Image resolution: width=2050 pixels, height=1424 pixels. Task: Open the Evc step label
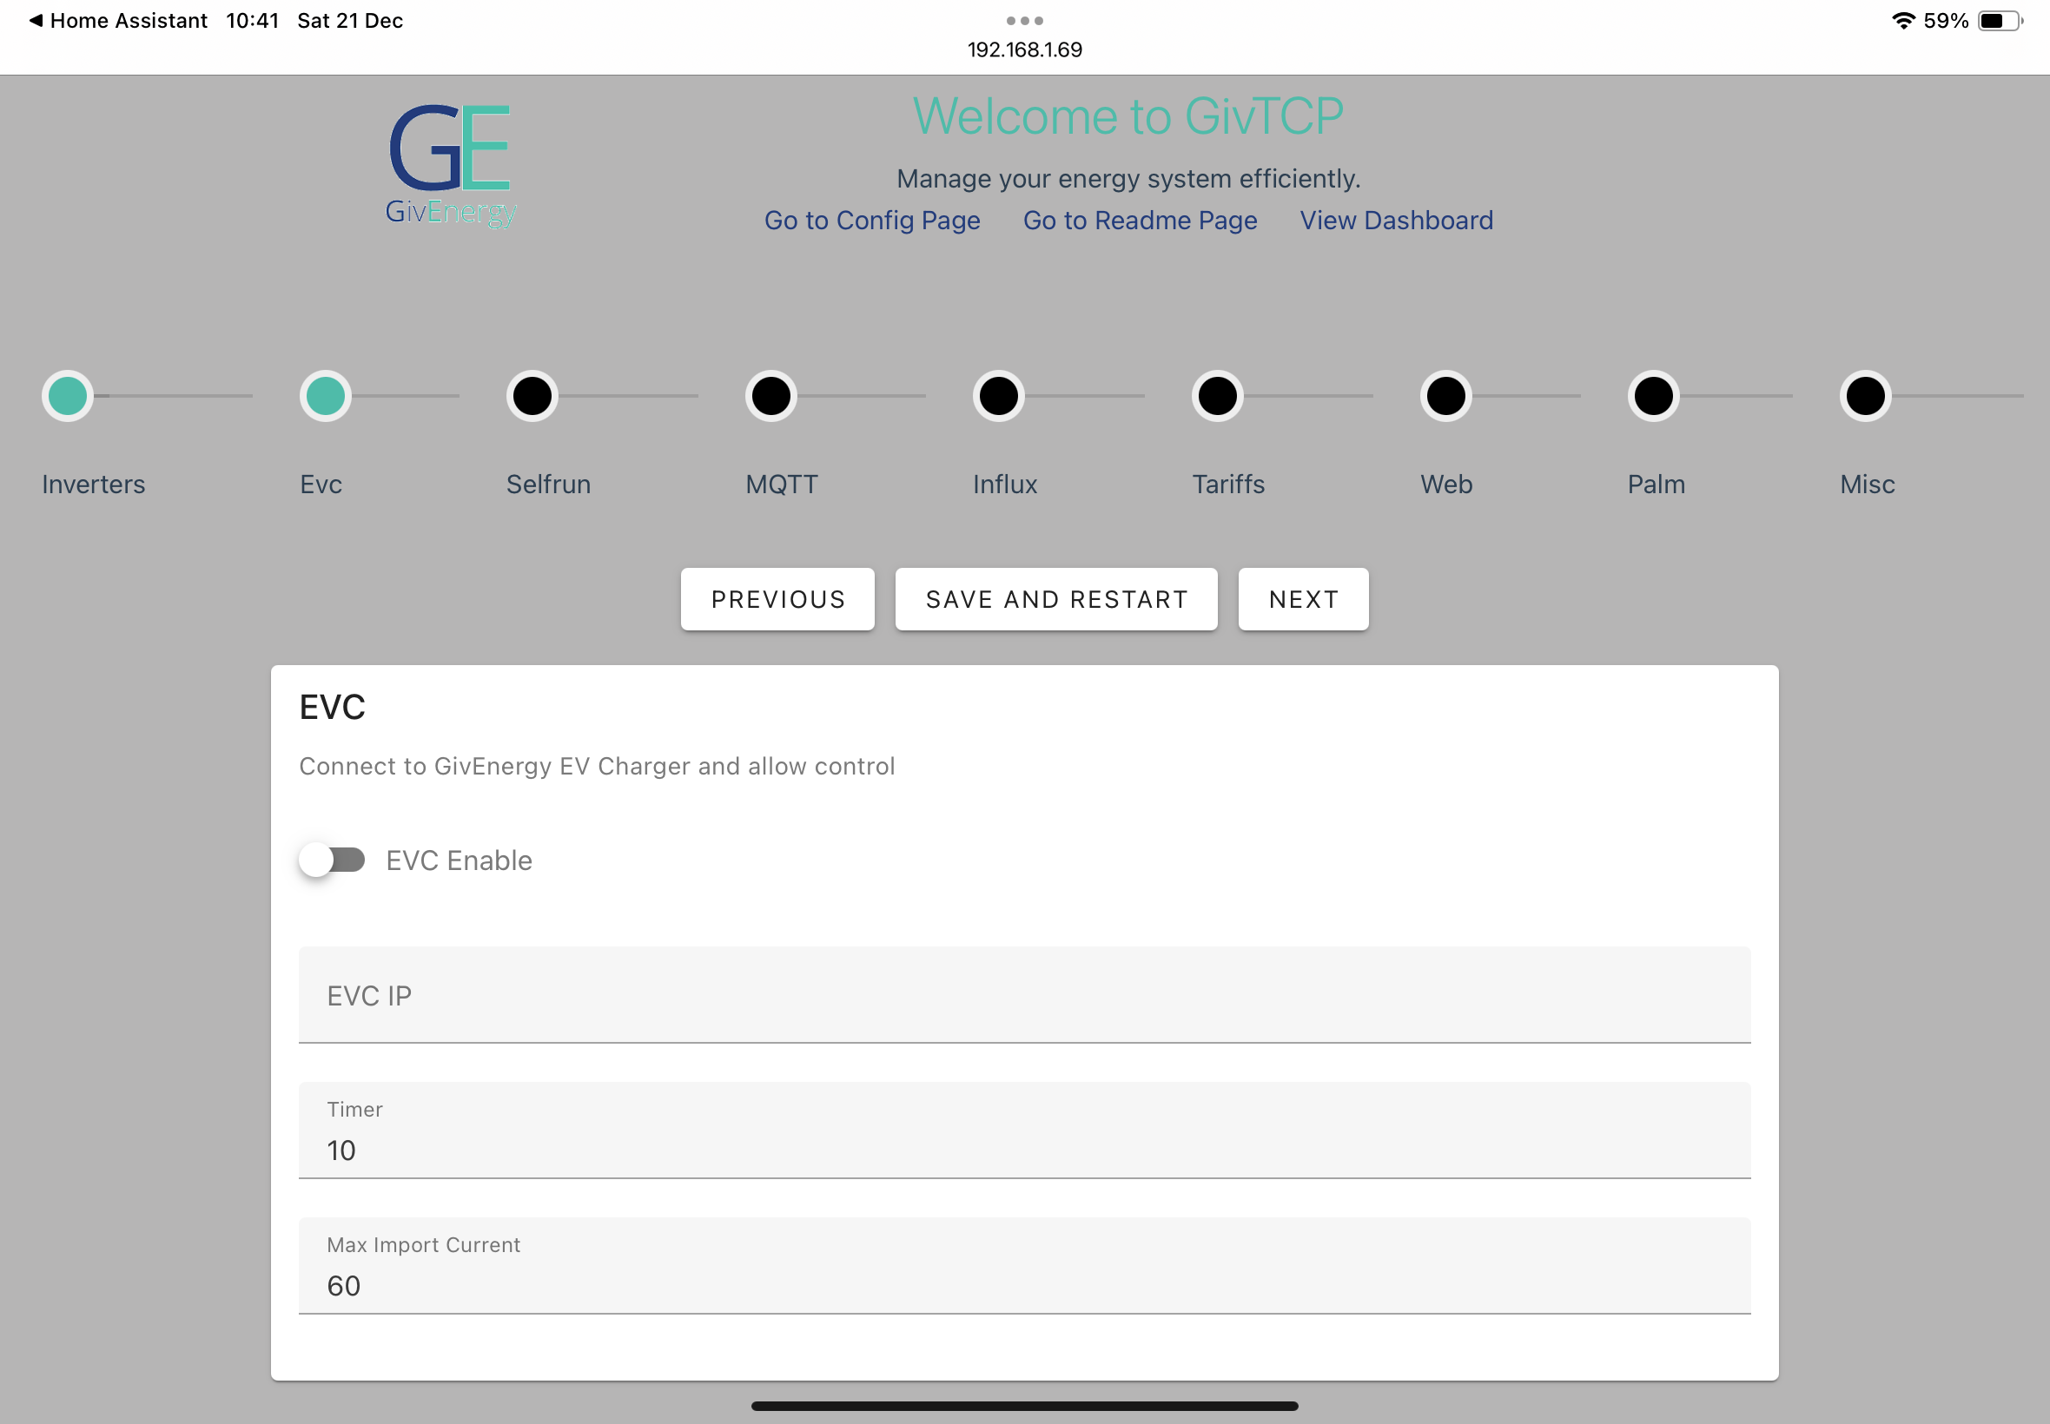tap(321, 485)
